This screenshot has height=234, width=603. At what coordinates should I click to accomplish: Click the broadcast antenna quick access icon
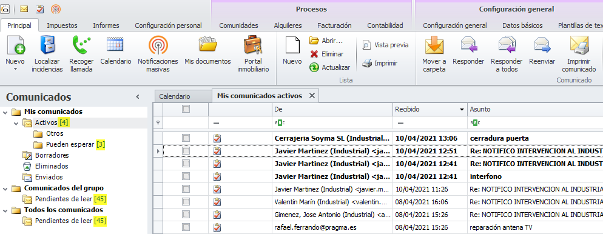coord(56,9)
